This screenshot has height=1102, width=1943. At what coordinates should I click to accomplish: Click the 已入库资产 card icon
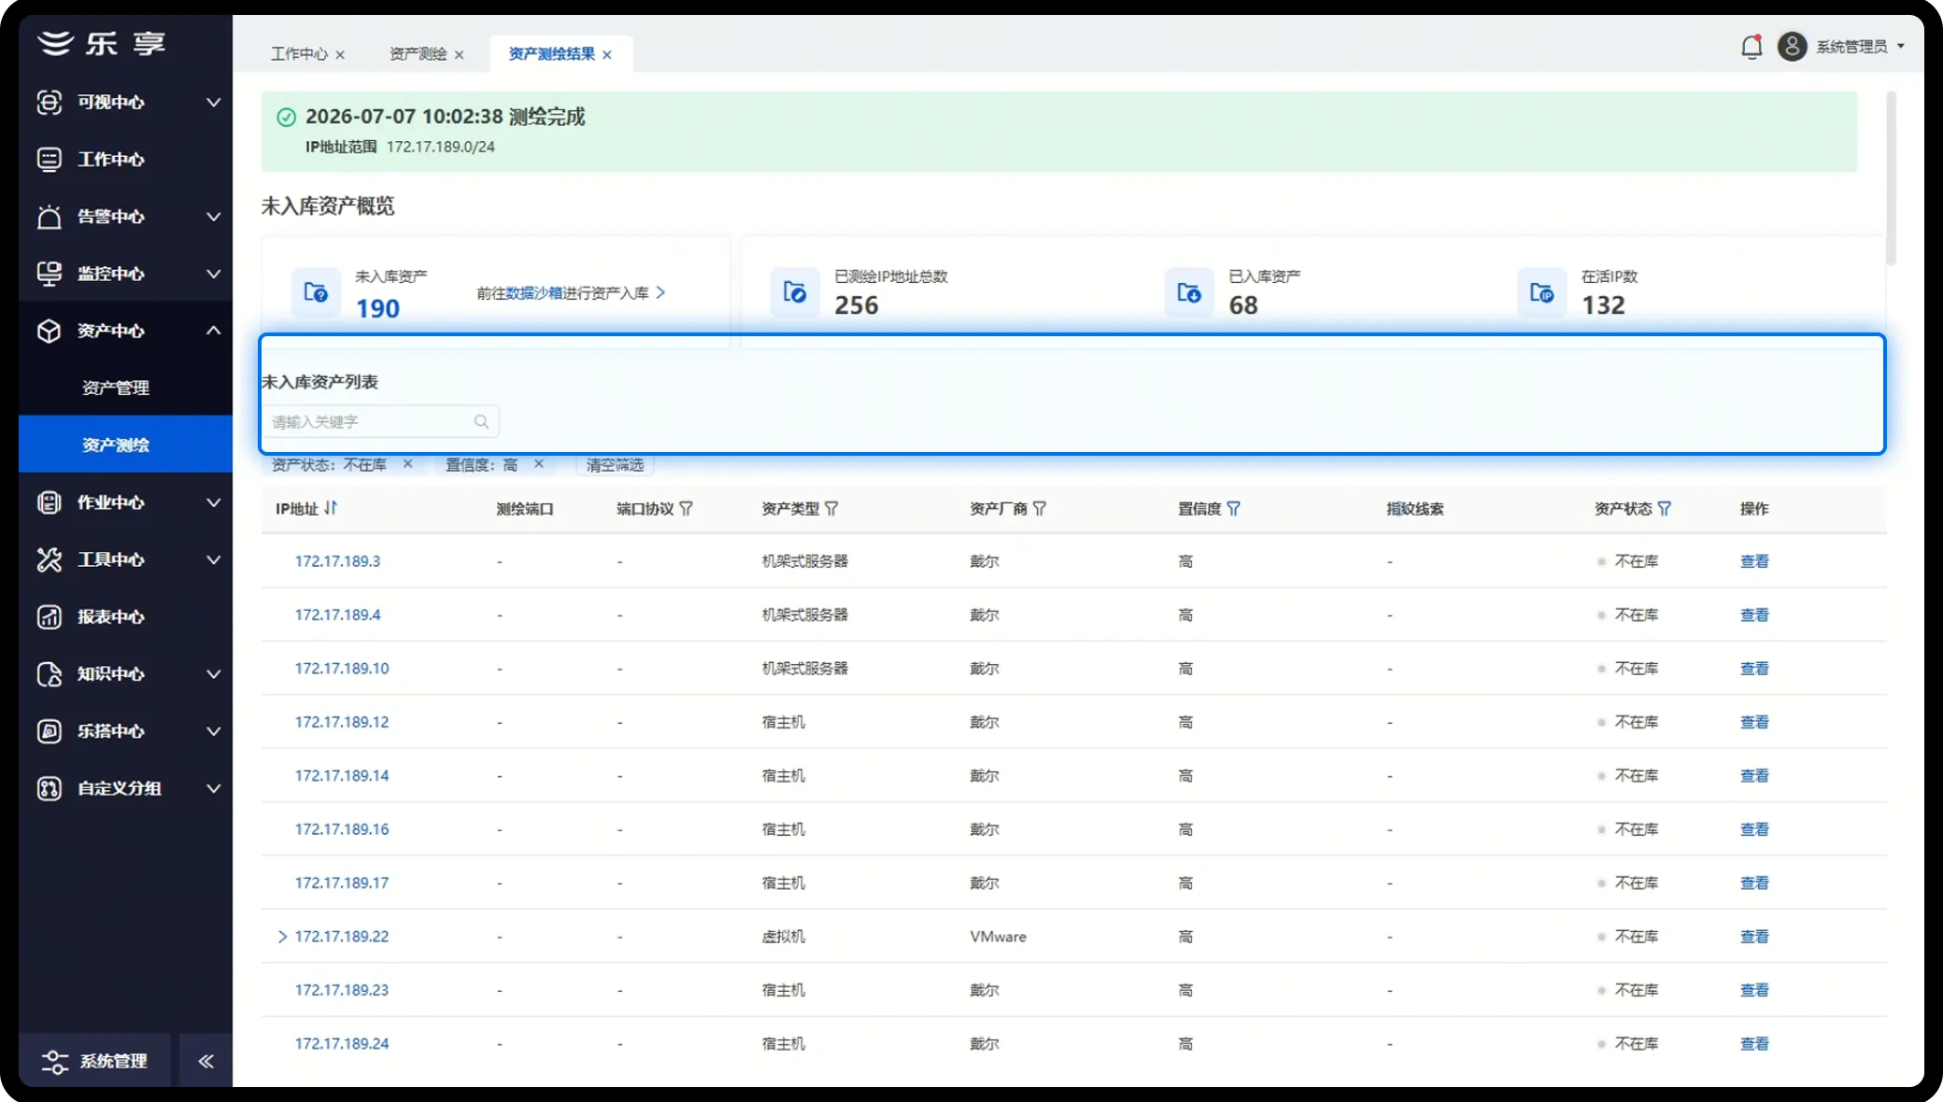click(1189, 292)
